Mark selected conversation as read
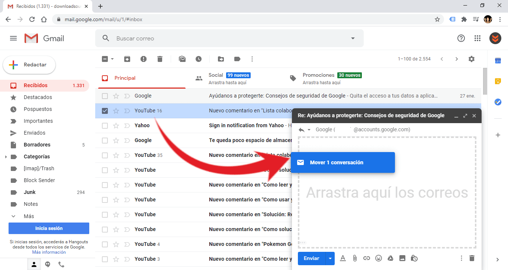 (182, 59)
